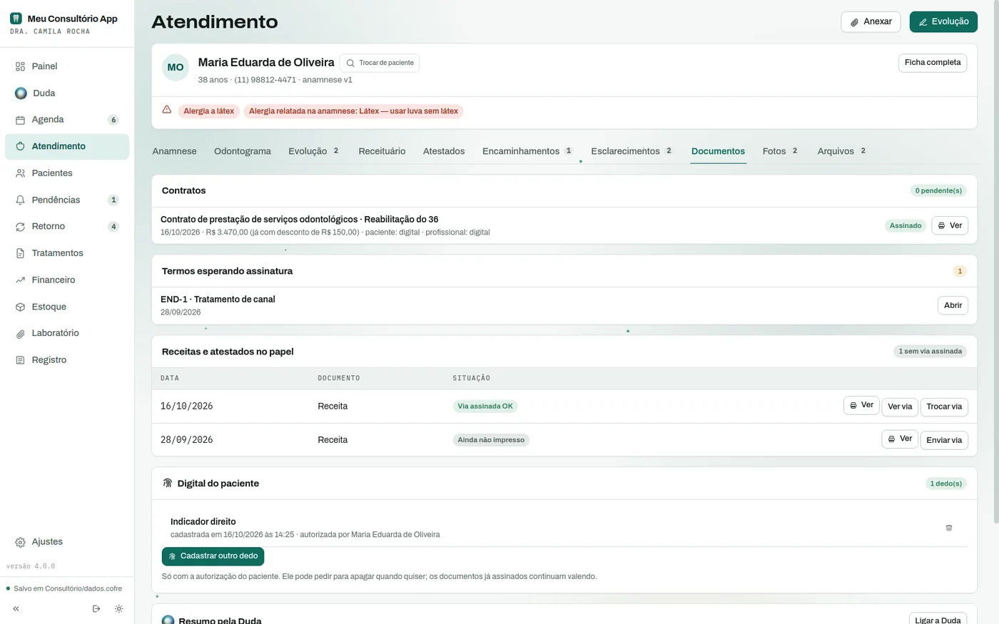999x624 pixels.
Task: Click the MO patient avatar
Action: coord(176,67)
